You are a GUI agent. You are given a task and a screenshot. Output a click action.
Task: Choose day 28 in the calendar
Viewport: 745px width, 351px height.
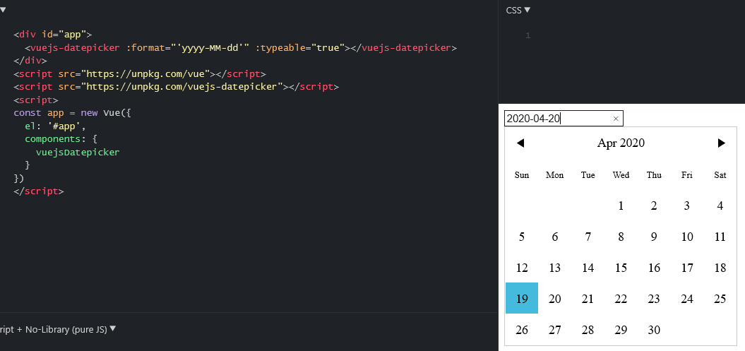[588, 329]
